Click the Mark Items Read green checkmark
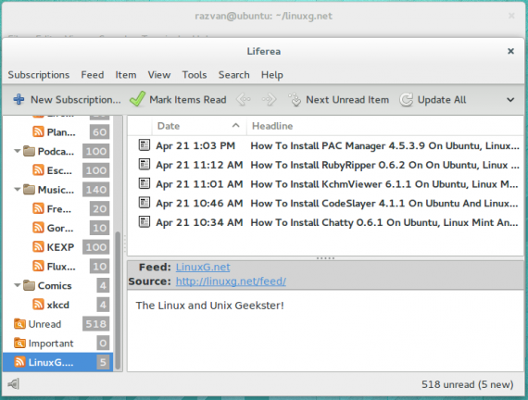Image resolution: width=528 pixels, height=400 pixels. pos(137,99)
